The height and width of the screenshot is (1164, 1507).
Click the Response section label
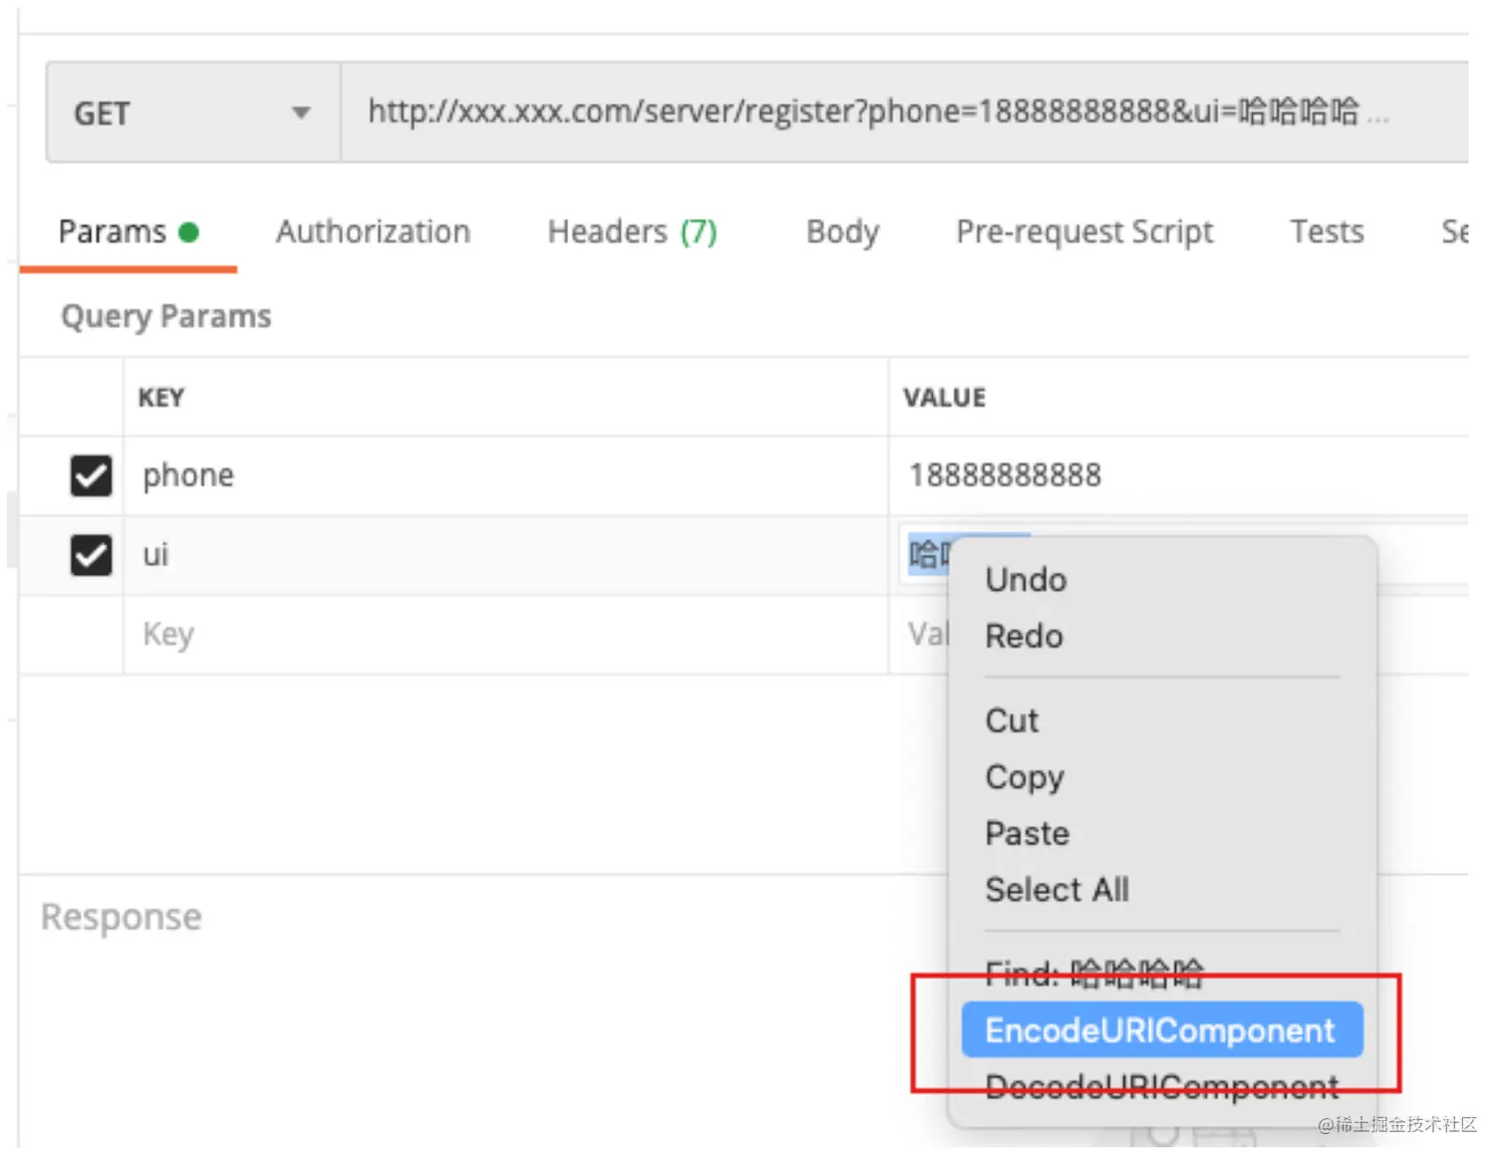click(x=122, y=917)
